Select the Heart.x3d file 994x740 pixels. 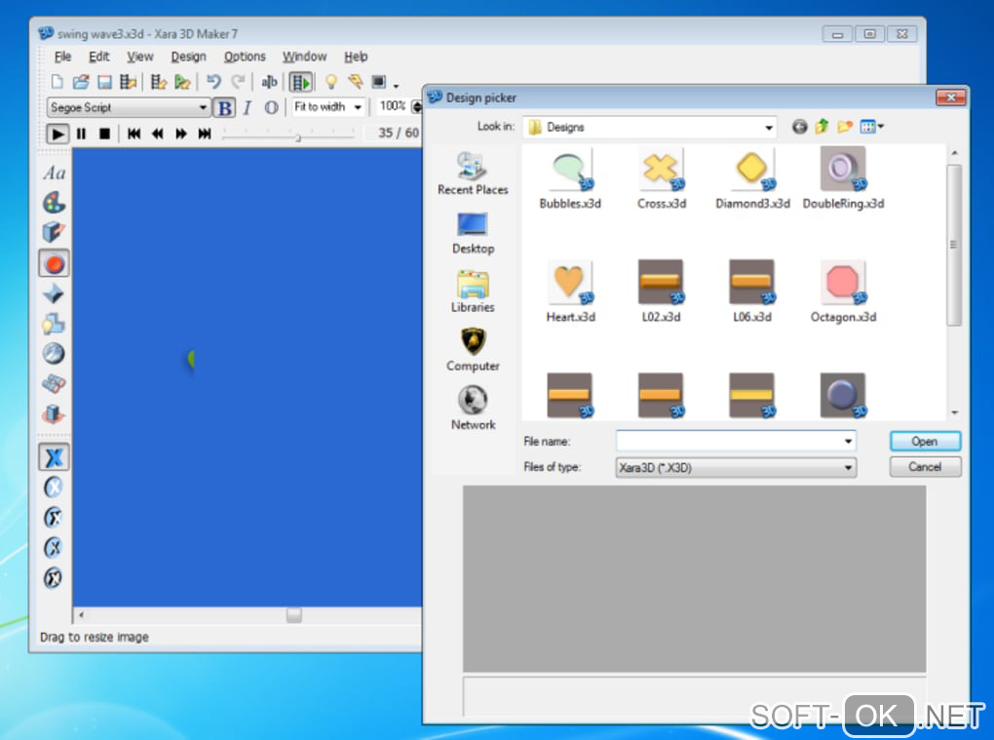[x=570, y=292]
